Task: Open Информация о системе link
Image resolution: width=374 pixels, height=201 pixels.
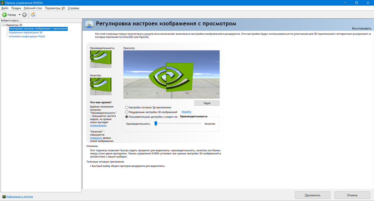Action: click(20, 197)
